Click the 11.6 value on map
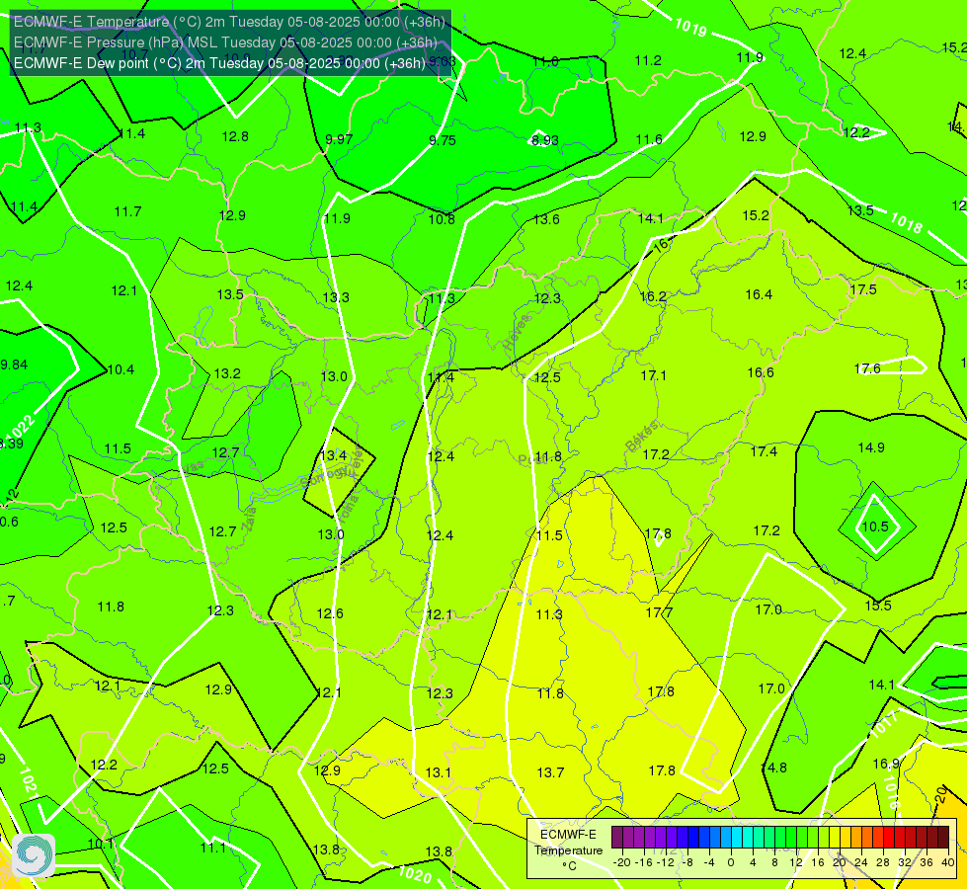This screenshot has height=889, width=967. (649, 139)
